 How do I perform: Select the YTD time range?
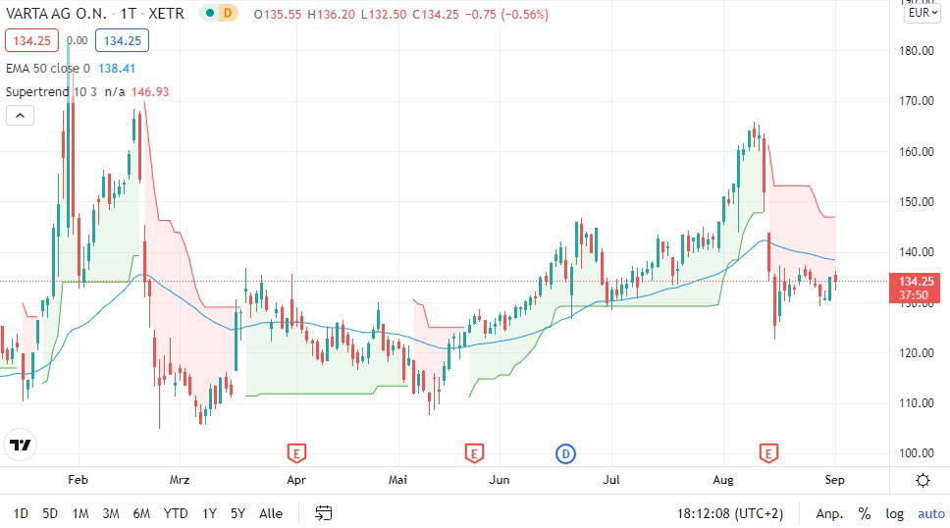tap(176, 513)
